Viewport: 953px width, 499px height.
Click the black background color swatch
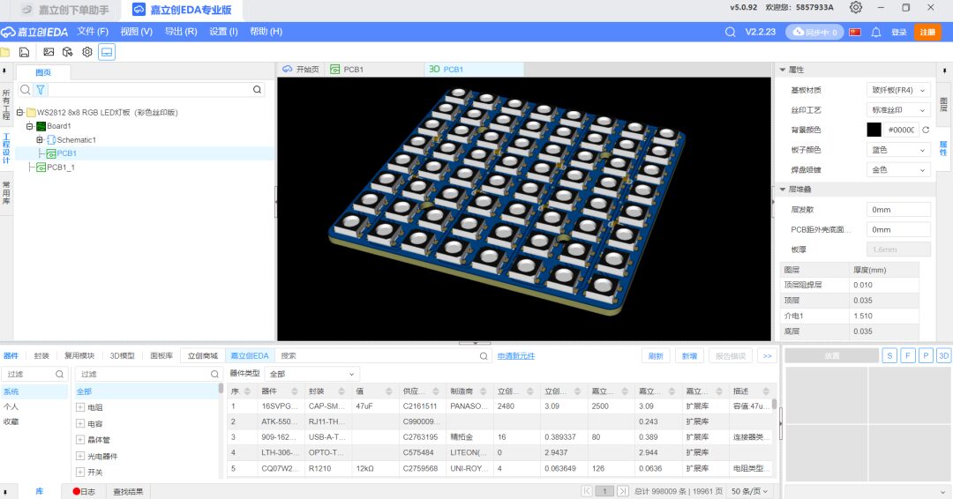tap(874, 130)
